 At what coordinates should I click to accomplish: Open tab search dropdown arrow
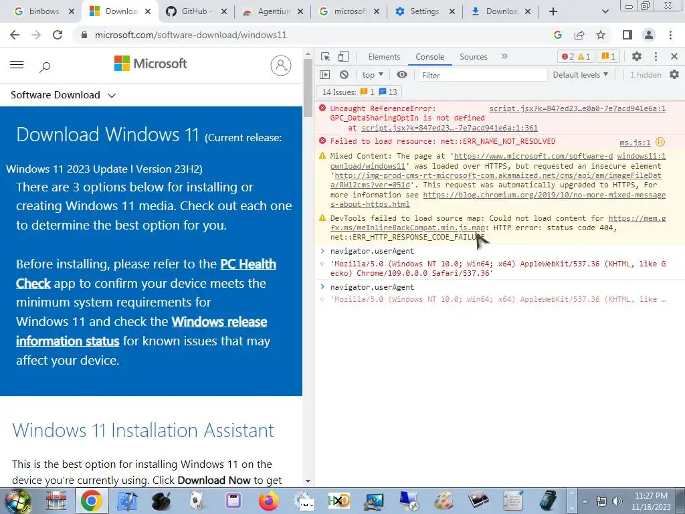(605, 11)
